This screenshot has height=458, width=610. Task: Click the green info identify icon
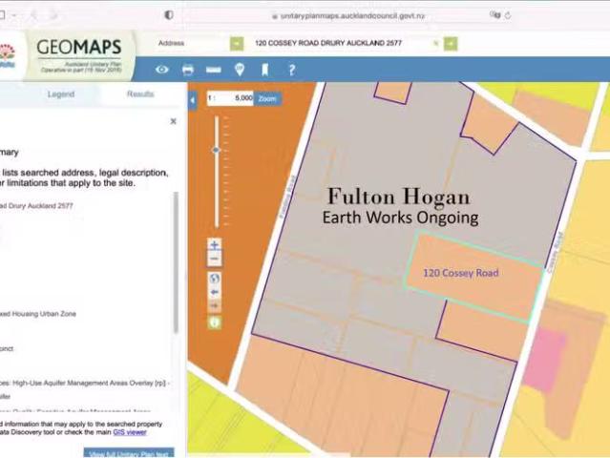pyautogui.click(x=215, y=323)
